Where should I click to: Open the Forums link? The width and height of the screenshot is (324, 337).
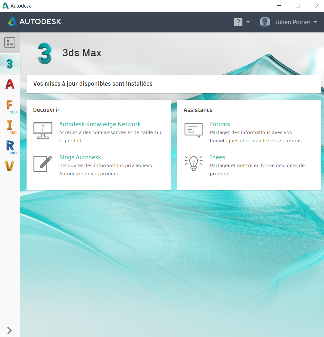tap(220, 124)
